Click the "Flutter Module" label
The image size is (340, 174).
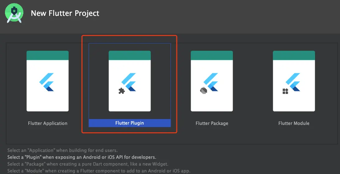point(294,123)
